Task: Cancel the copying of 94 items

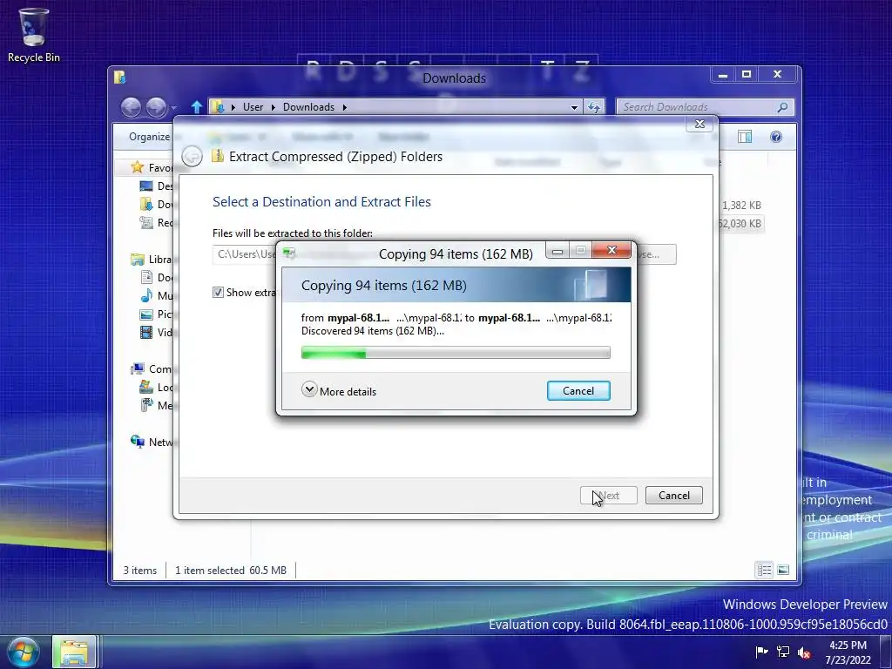Action: (x=578, y=391)
